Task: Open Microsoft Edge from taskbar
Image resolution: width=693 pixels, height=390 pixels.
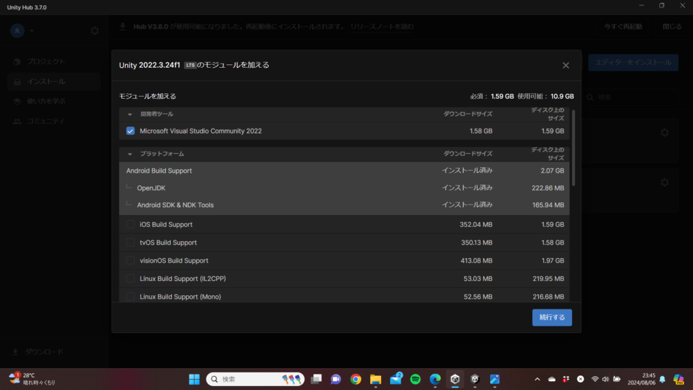Action: (435, 379)
